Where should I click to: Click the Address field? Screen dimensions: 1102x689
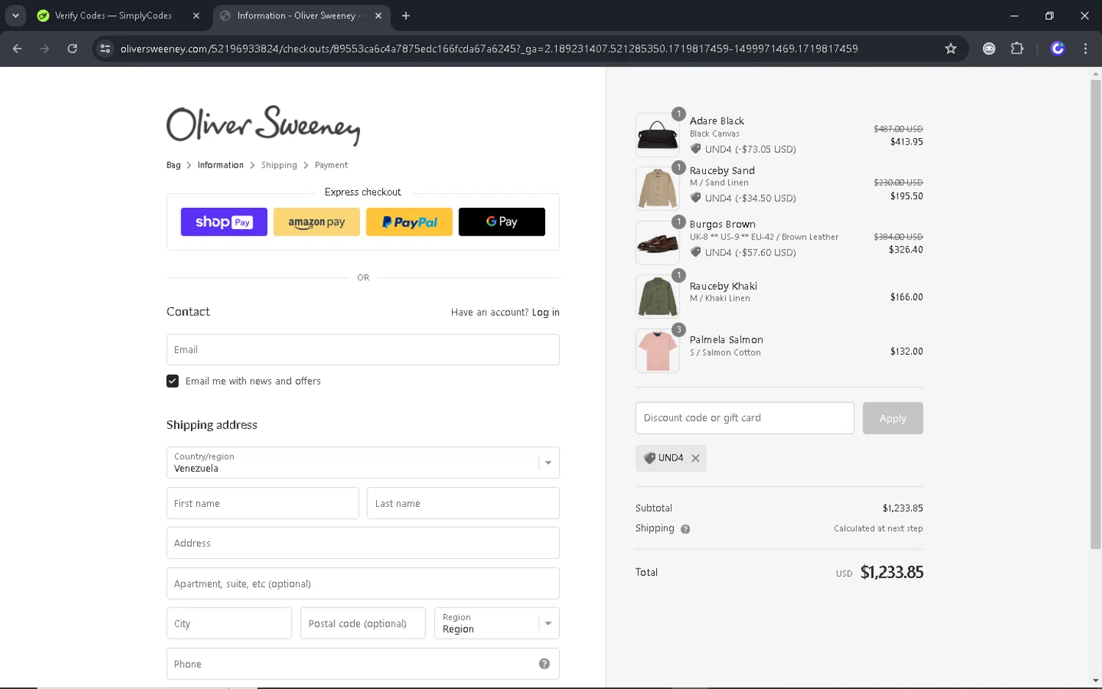363,543
